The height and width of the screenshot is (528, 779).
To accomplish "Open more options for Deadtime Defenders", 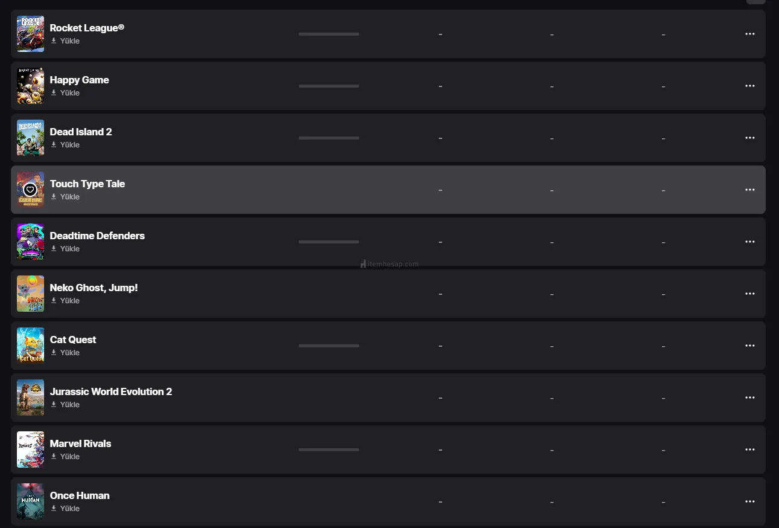I will (x=749, y=242).
